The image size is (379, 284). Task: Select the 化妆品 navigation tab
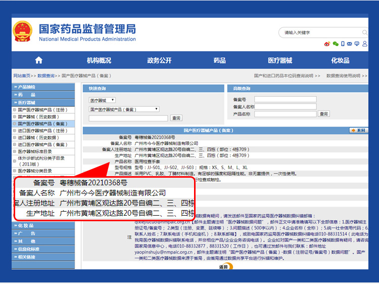tap(340, 60)
